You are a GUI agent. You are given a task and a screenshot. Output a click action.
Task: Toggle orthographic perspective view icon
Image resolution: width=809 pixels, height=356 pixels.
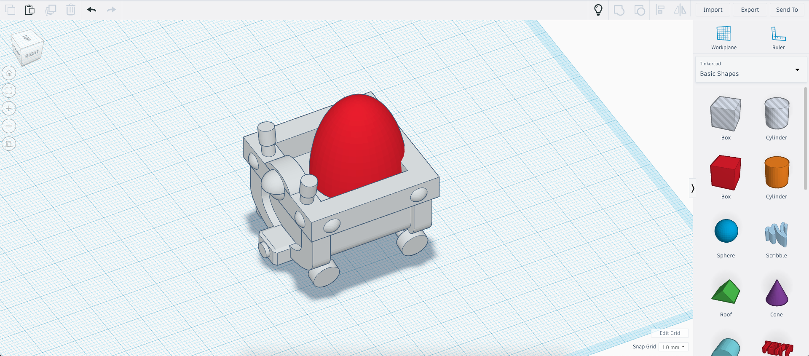(9, 144)
